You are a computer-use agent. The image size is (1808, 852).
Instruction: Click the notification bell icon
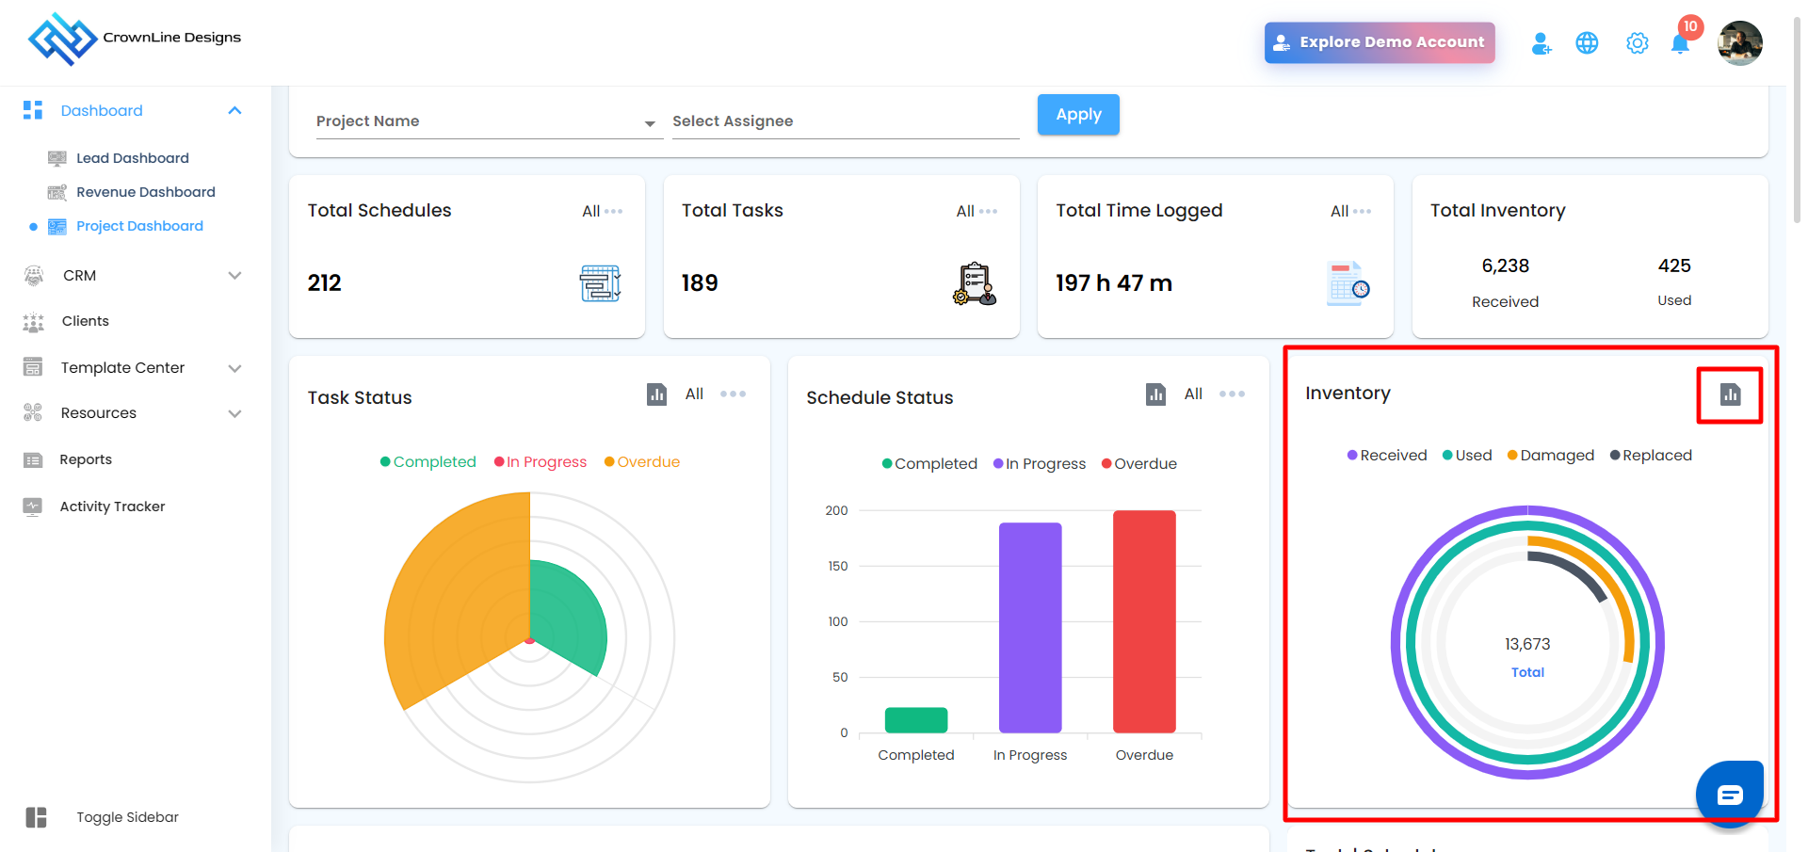[1679, 43]
